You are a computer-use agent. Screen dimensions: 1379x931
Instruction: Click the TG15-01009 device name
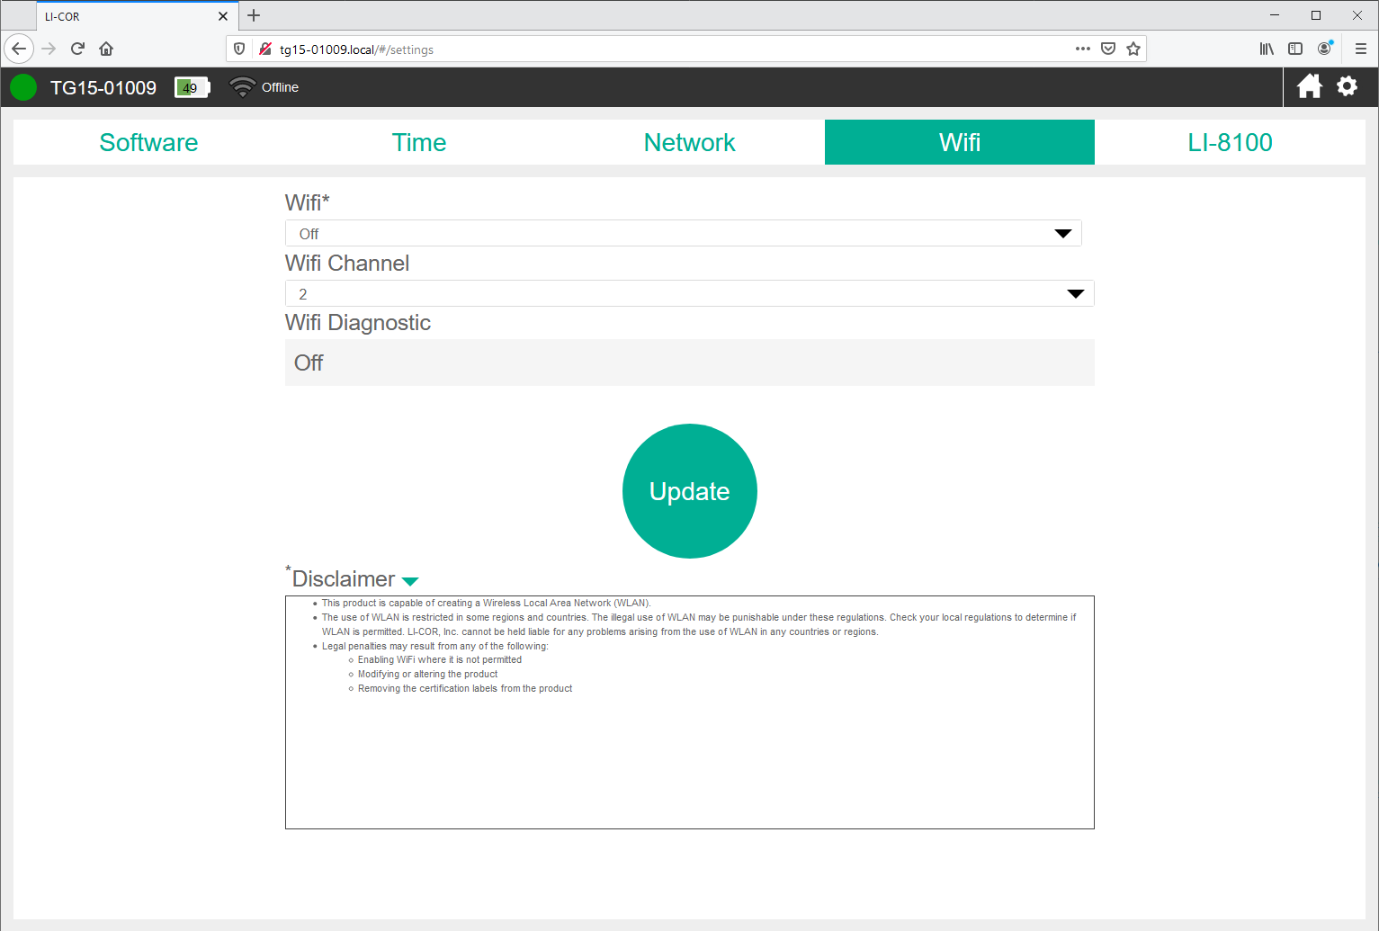(x=103, y=87)
